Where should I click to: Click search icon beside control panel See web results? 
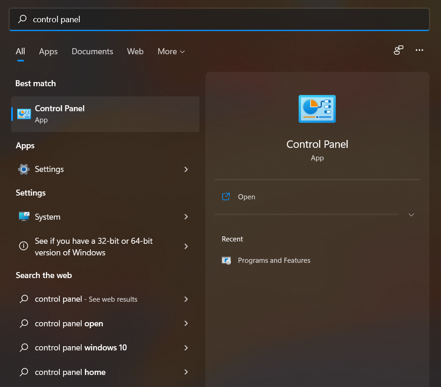click(24, 299)
